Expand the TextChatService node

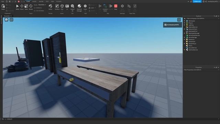click(x=185, y=50)
